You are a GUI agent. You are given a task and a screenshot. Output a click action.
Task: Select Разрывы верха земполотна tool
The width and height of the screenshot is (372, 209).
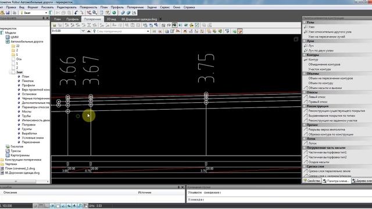[327, 129]
